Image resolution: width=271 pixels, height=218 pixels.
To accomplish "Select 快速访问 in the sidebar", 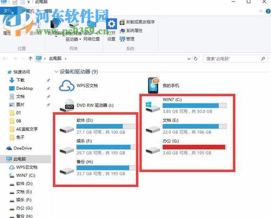I will pos(19,72).
